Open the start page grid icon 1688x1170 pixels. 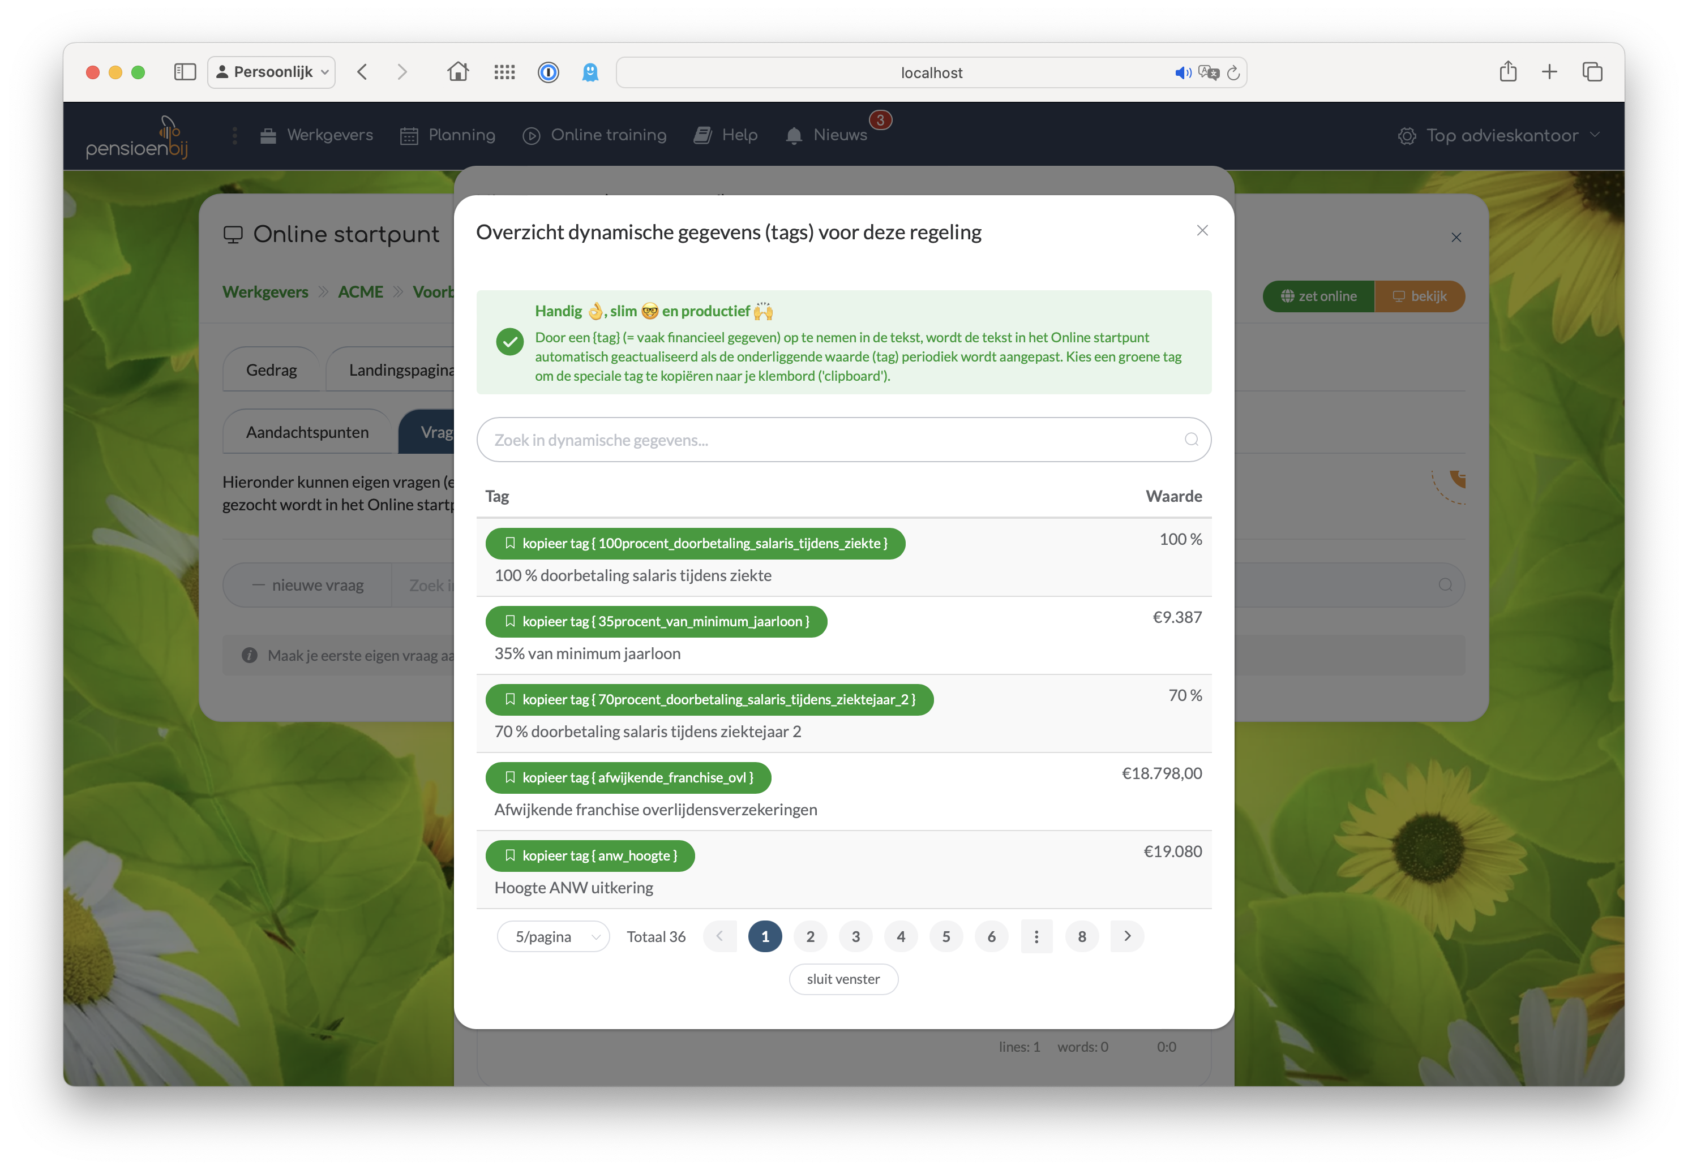[504, 72]
